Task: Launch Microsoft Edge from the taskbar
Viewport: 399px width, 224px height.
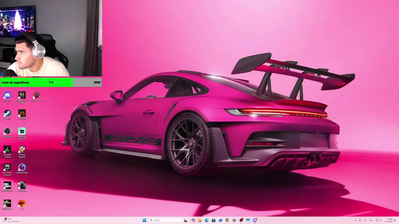Action: pos(207,220)
